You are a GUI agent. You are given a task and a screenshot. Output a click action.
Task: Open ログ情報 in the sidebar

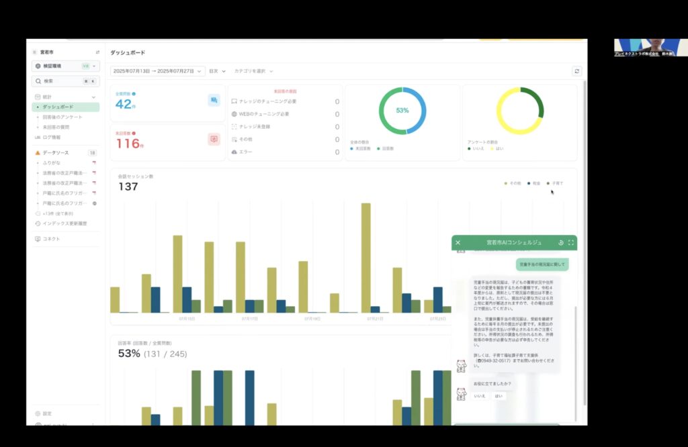tap(51, 137)
